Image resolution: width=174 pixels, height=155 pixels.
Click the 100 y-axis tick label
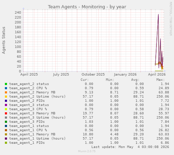(x=18, y=47)
